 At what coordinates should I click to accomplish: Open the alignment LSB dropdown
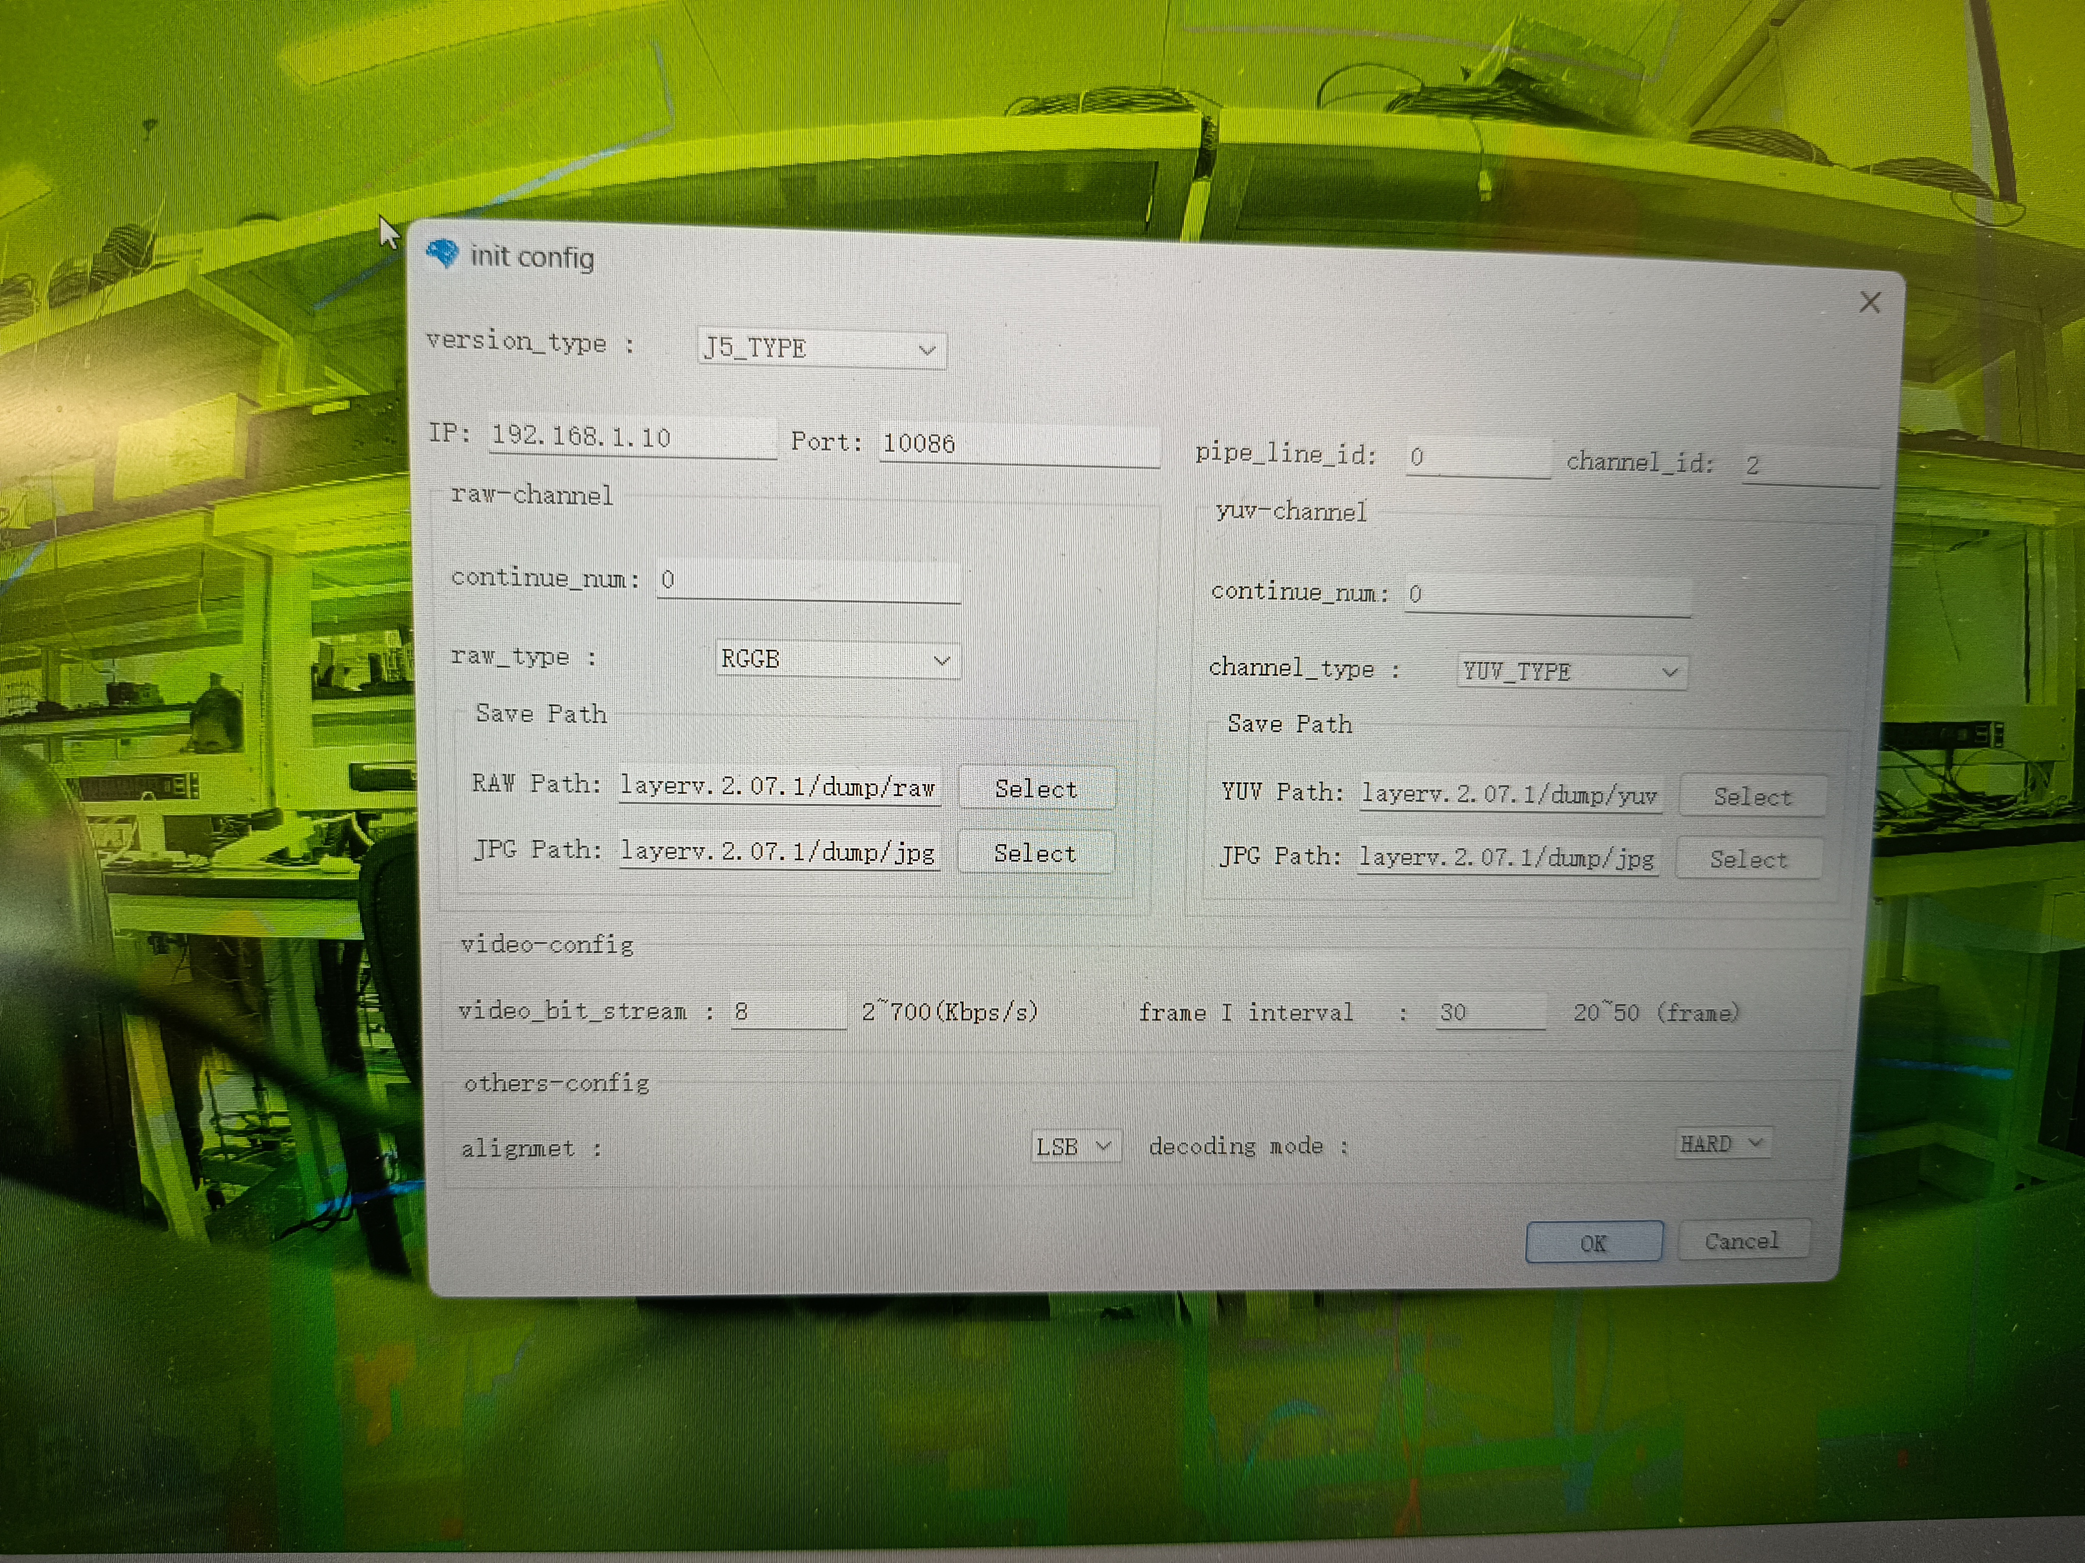(1075, 1147)
